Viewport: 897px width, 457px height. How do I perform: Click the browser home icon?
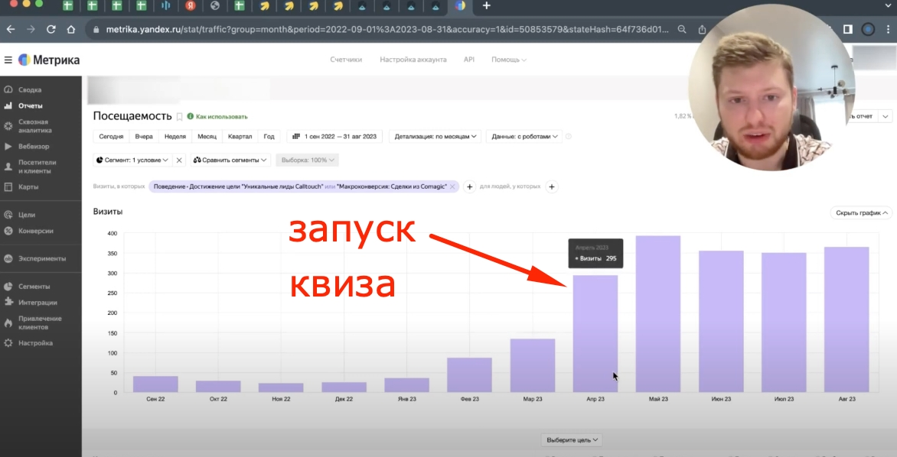tap(71, 29)
